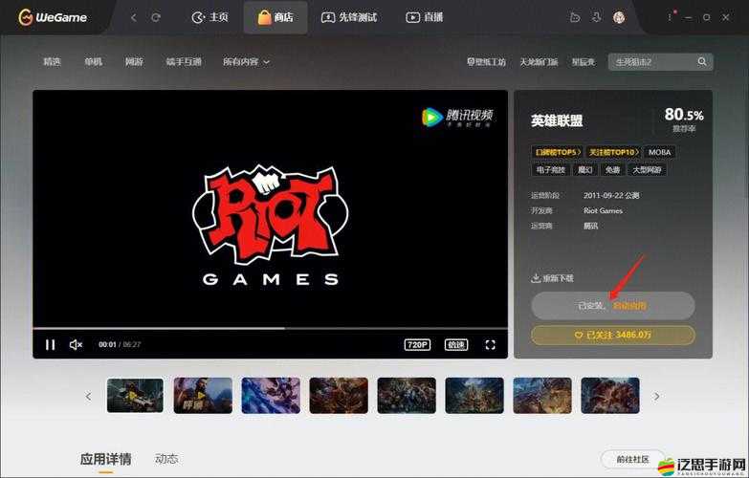This screenshot has height=478, width=749.
Task: Pause the video with the pause button
Action: tap(51, 345)
